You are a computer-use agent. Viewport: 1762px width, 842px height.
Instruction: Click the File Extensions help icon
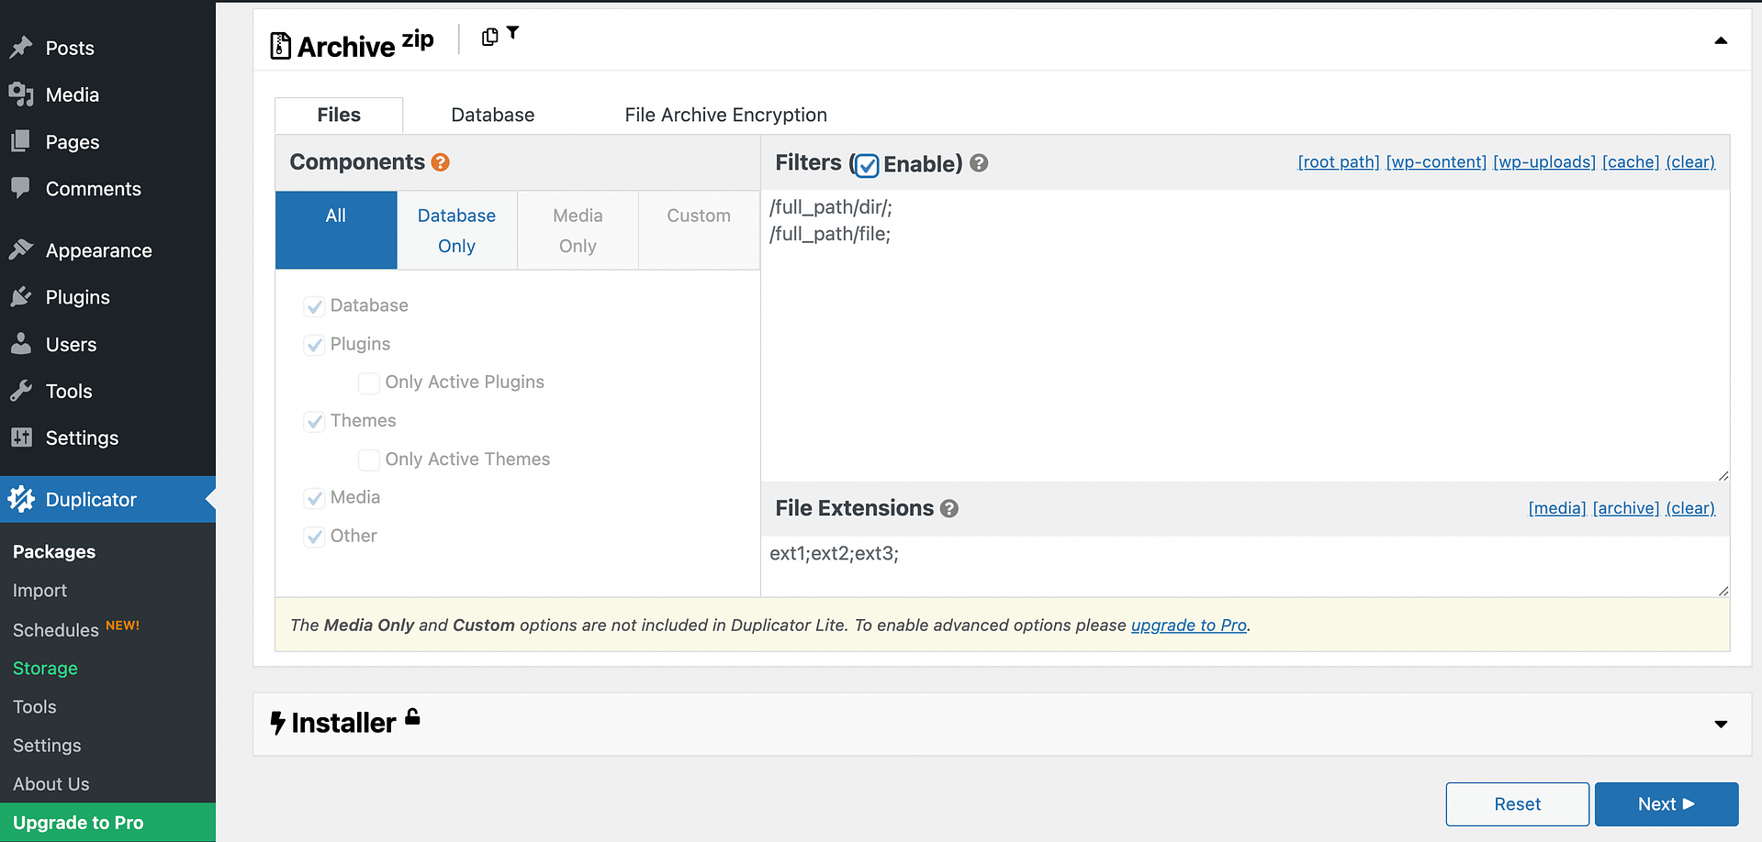tap(949, 508)
